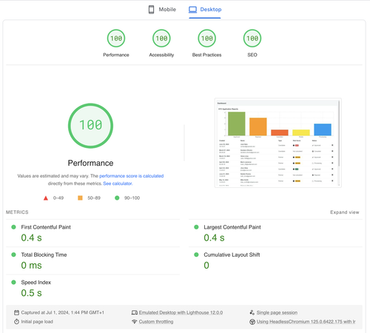Click the icon by Single page session

252,312
